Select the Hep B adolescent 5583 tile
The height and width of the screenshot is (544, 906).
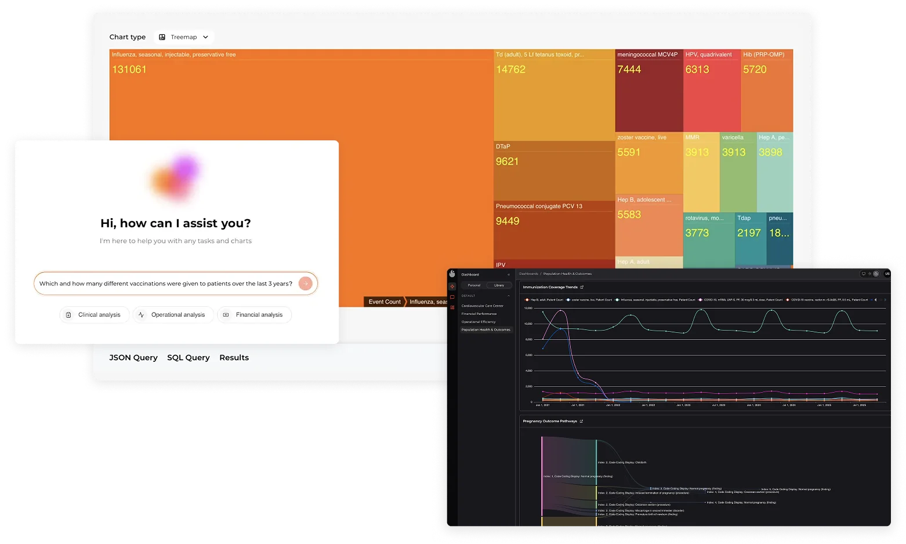(649, 226)
